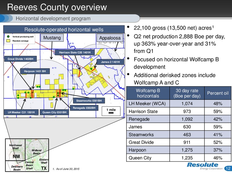Click the 1,275 rate cell
Screen dimensions: 232x174
click(x=187, y=150)
